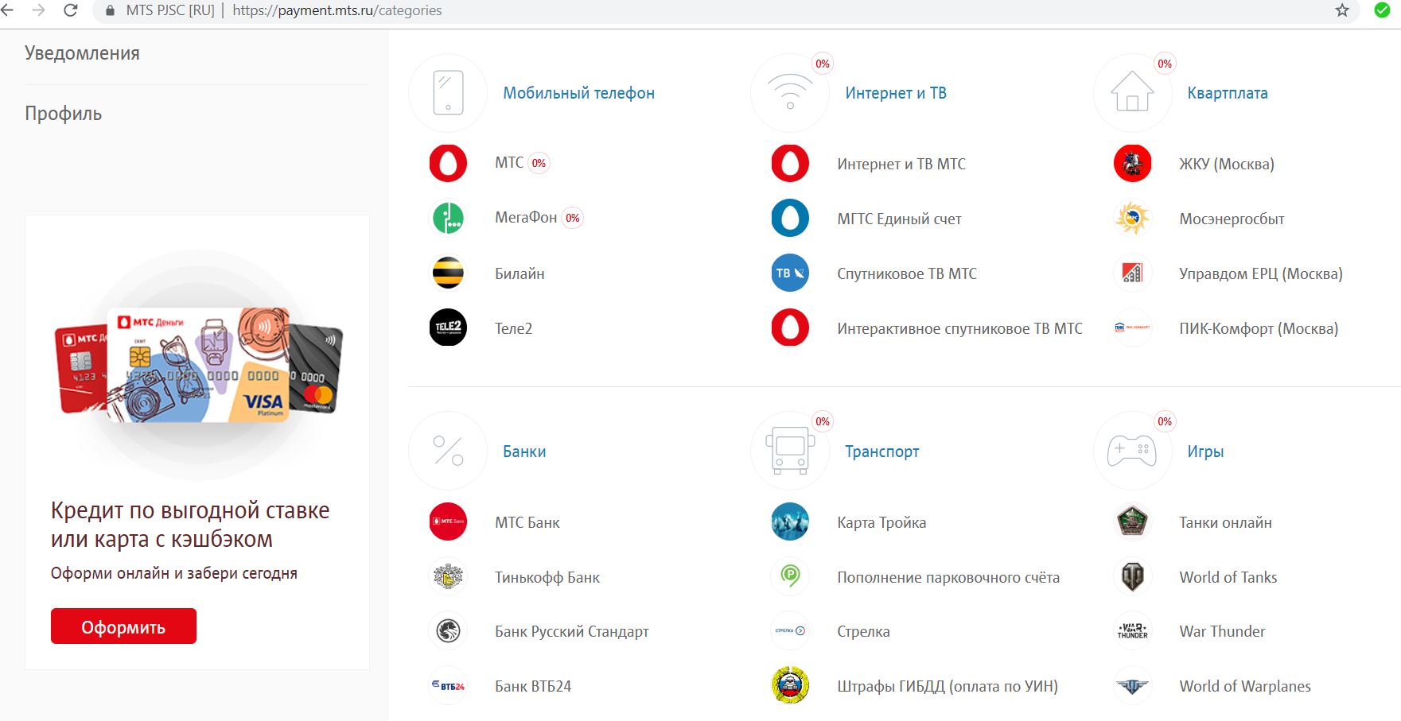Screen dimensions: 1401x721
Task: Click the War Thunder logo
Action: click(x=1132, y=631)
